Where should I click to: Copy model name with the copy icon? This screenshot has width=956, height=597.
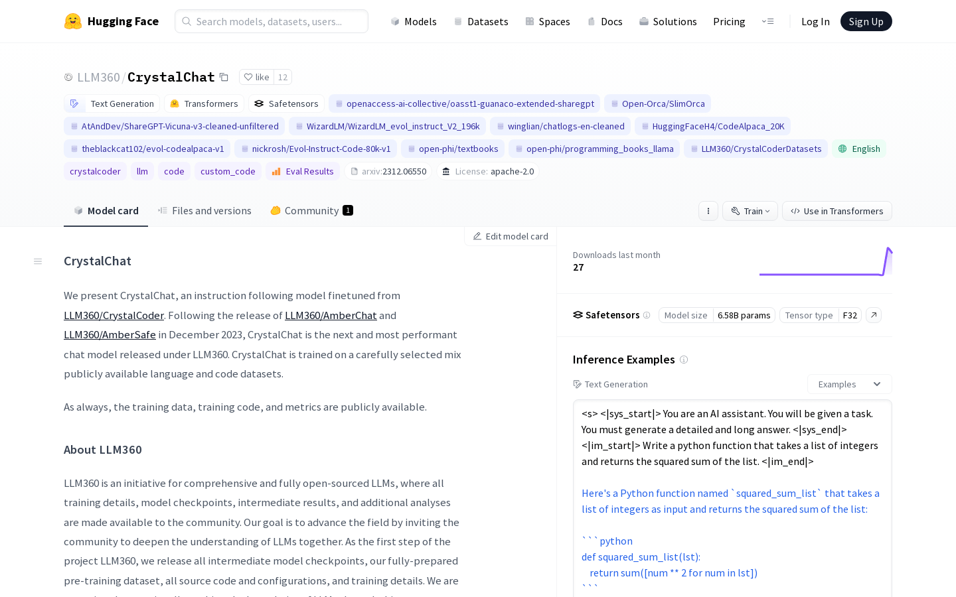tap(224, 78)
